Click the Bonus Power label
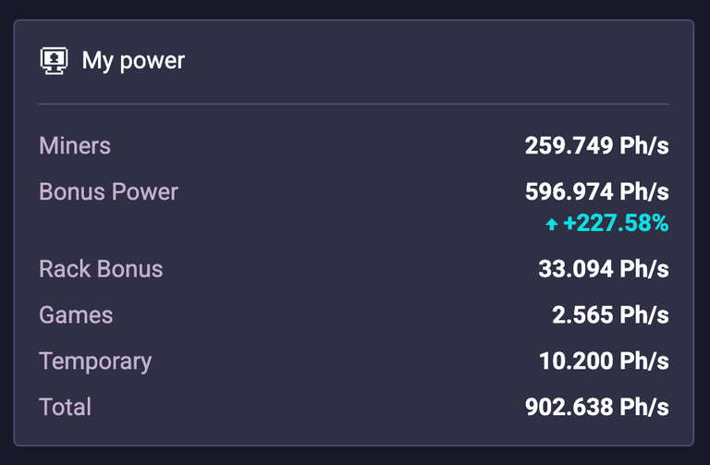This screenshot has height=465, width=710. pos(109,191)
